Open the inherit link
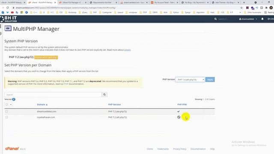The height and width of the screenshot is (154, 274). click(128, 50)
